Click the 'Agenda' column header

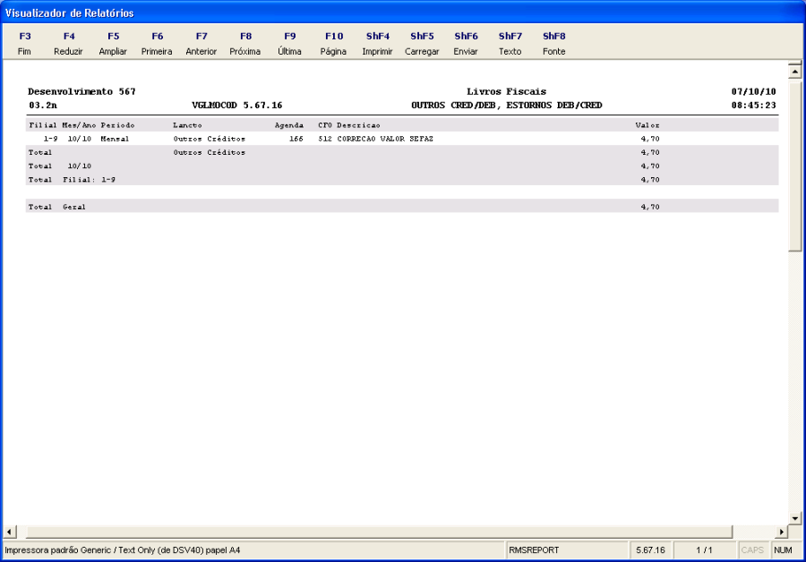289,124
